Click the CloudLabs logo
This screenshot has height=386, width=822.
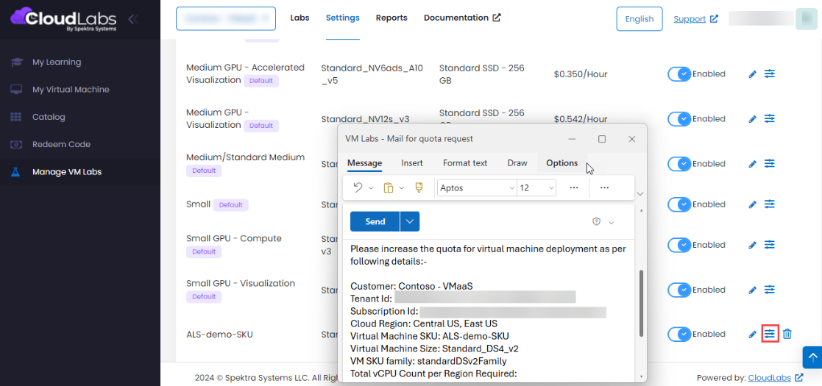[x=64, y=19]
